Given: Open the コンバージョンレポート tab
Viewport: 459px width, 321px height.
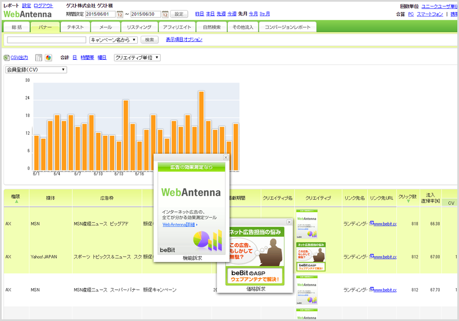Looking at the screenshot, I should [x=288, y=27].
